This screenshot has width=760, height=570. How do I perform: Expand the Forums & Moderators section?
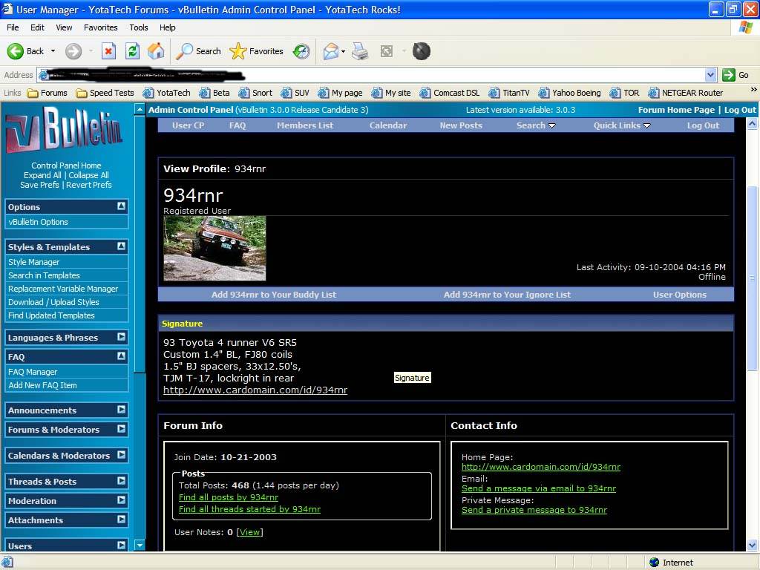(121, 429)
